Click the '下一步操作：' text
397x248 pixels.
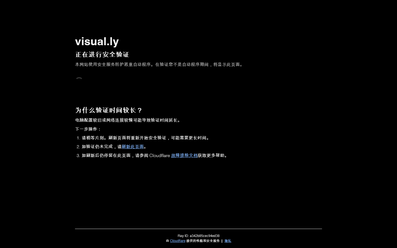point(88,129)
